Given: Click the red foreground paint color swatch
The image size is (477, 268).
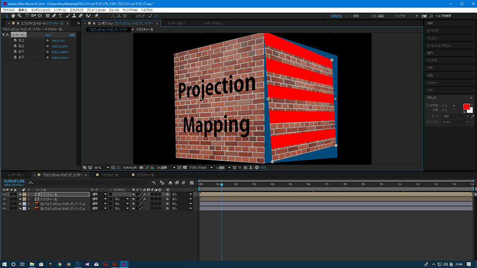Looking at the screenshot, I should coord(466,106).
